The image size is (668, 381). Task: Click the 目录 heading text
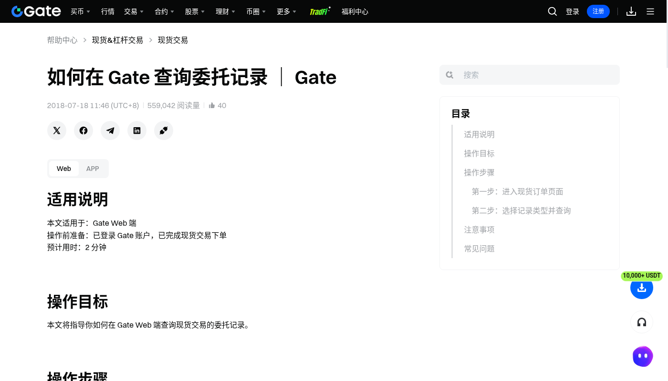tap(460, 114)
